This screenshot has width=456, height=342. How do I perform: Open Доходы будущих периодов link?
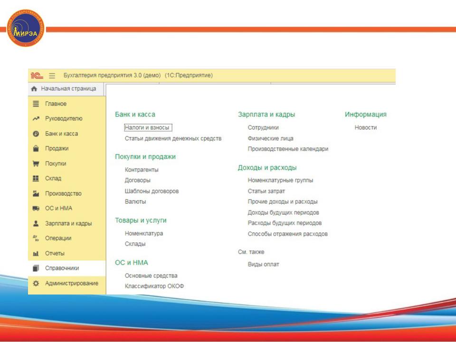pos(283,213)
